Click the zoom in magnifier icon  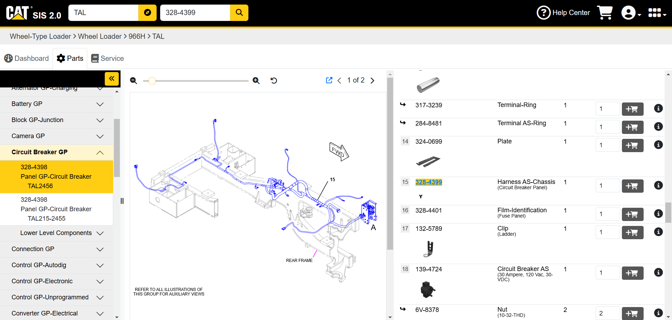click(256, 81)
